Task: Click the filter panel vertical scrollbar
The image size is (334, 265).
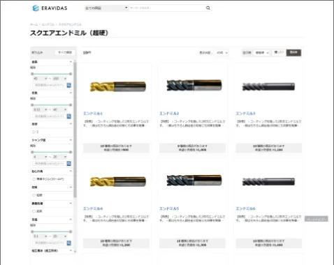Action: click(x=75, y=130)
